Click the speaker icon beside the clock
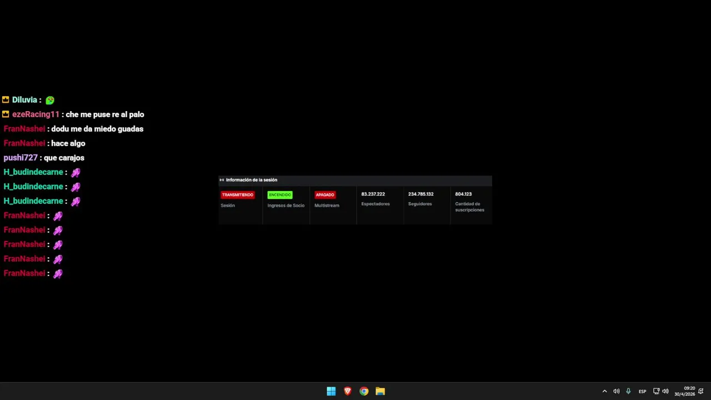 [x=665, y=391]
